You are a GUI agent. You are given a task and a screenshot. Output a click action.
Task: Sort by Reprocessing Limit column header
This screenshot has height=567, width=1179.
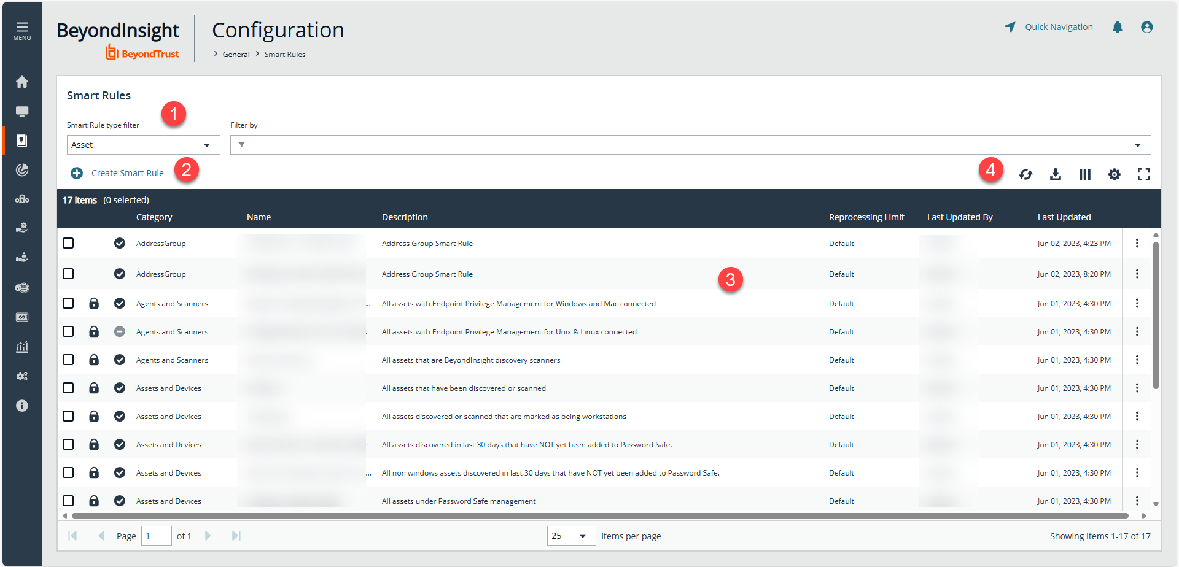(x=866, y=217)
